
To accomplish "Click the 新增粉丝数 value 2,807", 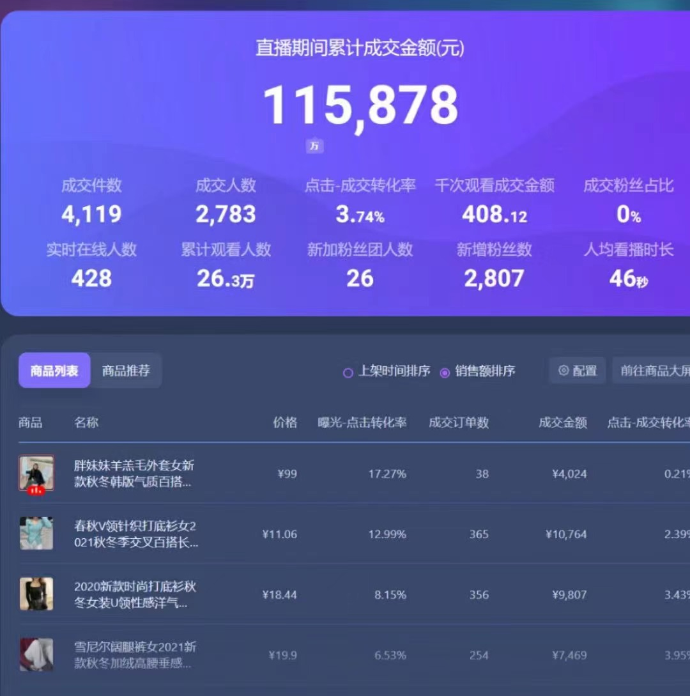I will (494, 279).
